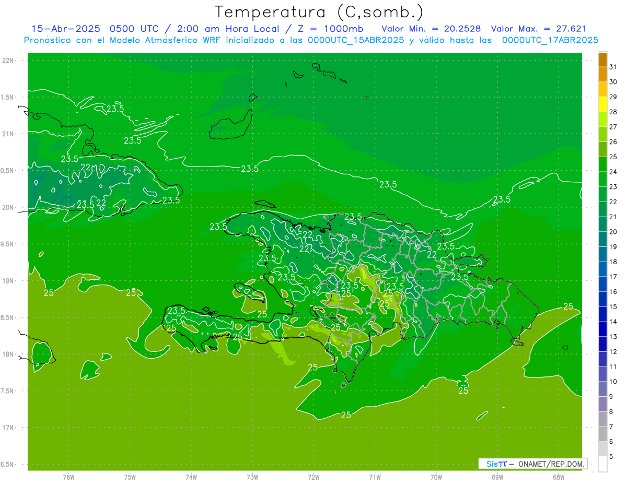
Task: Click the 20N latitude axis label
Action: [9, 207]
